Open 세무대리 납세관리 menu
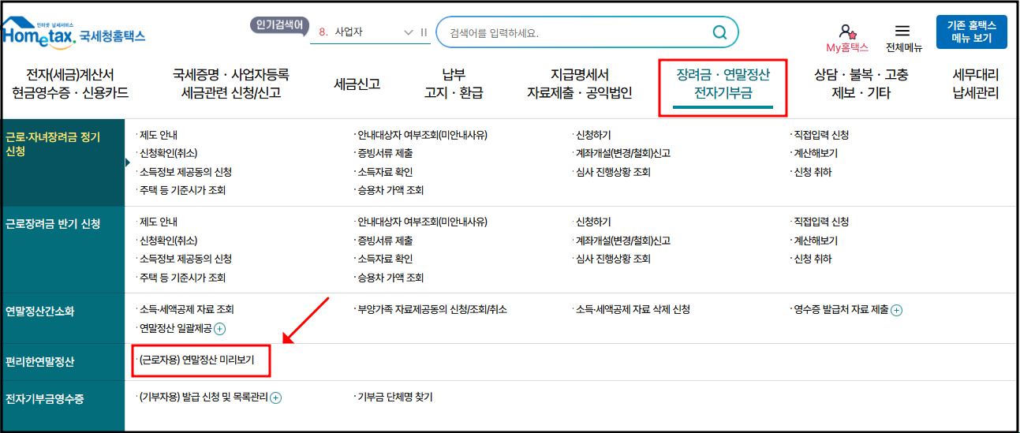1020x433 pixels. pos(976,84)
